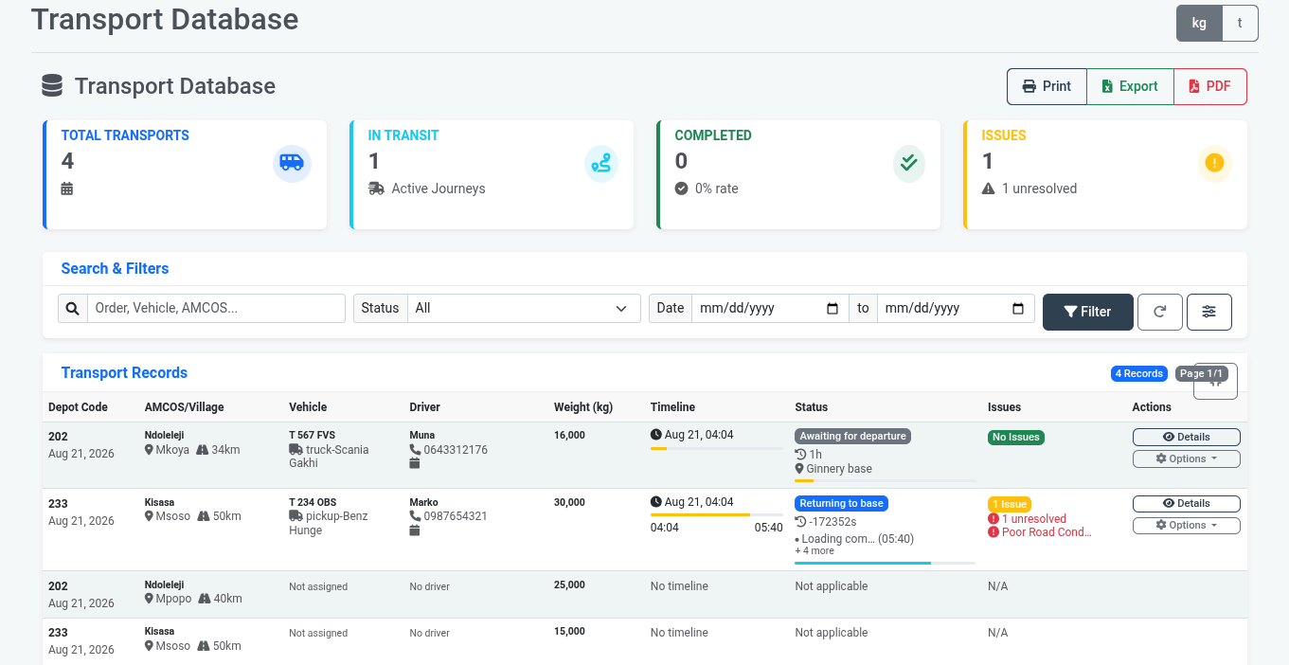Generate the PDF report

click(x=1210, y=86)
